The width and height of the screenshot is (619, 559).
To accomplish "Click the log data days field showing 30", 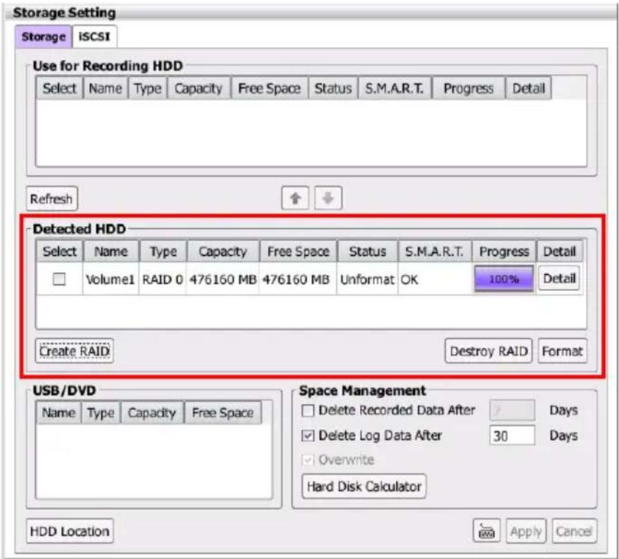I will click(512, 436).
